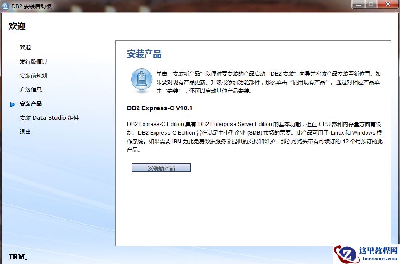Click the large 欢迎 page title
Image resolution: width=400 pixels, height=264 pixels.
click(17, 26)
